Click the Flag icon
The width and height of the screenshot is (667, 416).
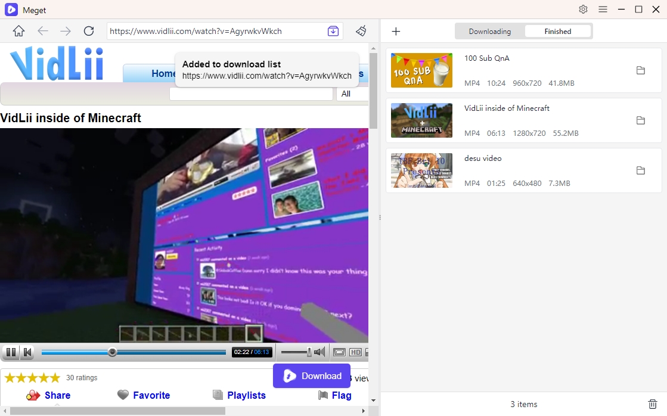(323, 396)
